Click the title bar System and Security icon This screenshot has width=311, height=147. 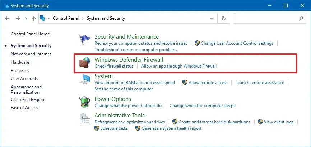click(6, 5)
